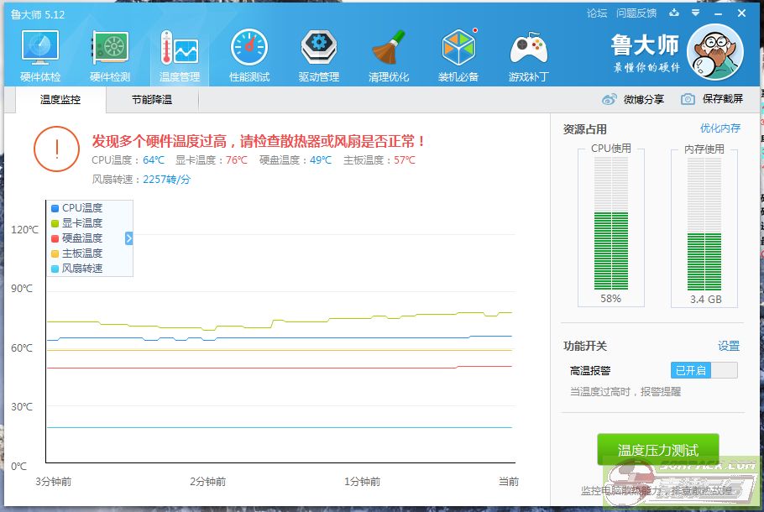Open 问题反馈 feedback link
The height and width of the screenshot is (512, 764).
point(636,13)
